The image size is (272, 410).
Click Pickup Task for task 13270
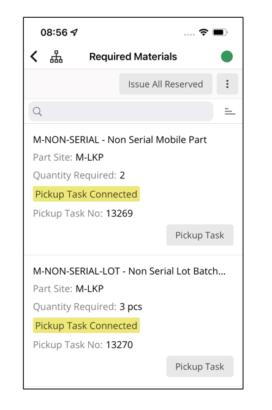(x=200, y=366)
